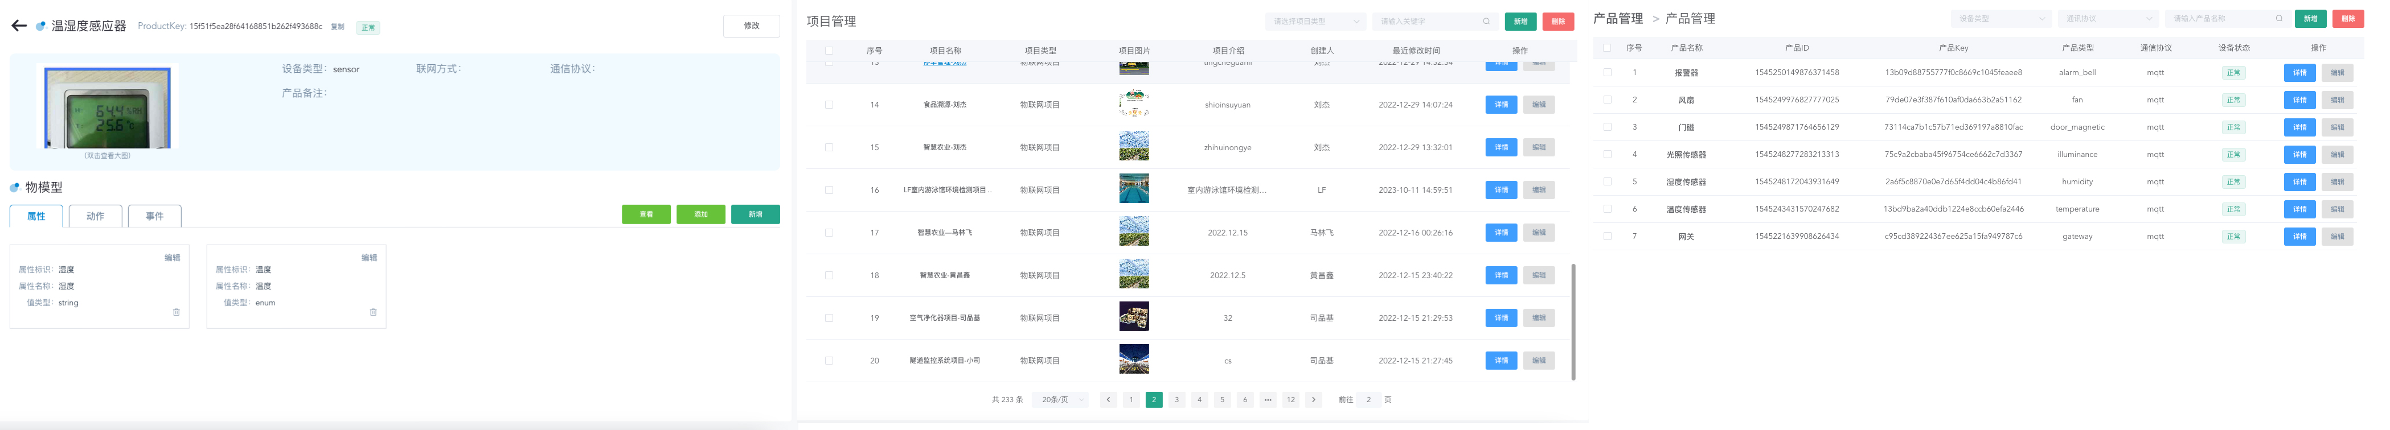Click 编辑 for 隧道监控系统项目-小司

[x=1538, y=361]
